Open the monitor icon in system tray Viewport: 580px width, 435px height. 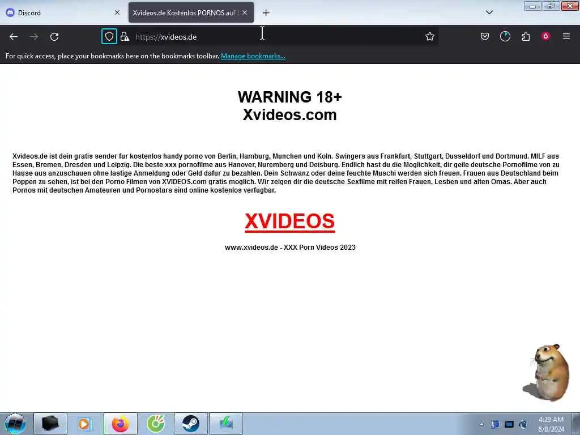coord(509,424)
